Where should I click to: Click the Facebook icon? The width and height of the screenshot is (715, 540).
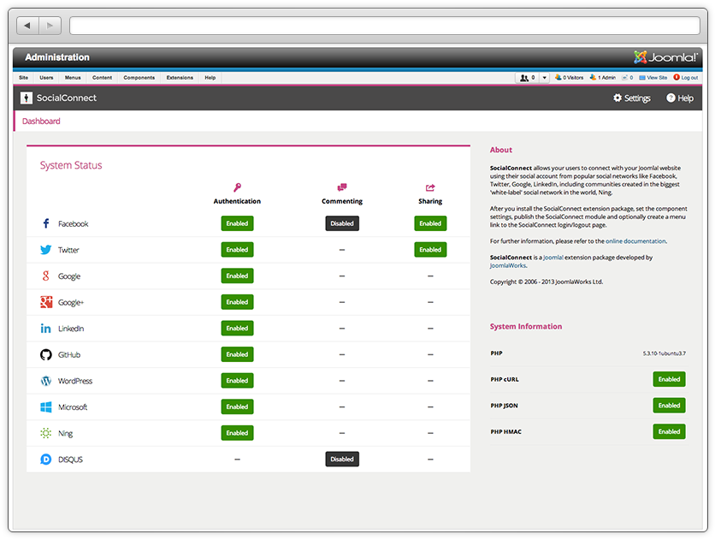45,223
